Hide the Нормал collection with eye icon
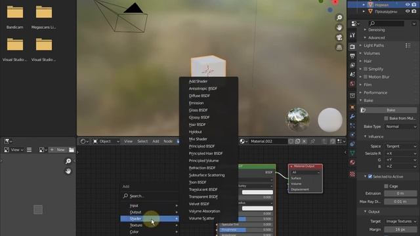This screenshot has height=236, width=420. point(408,5)
